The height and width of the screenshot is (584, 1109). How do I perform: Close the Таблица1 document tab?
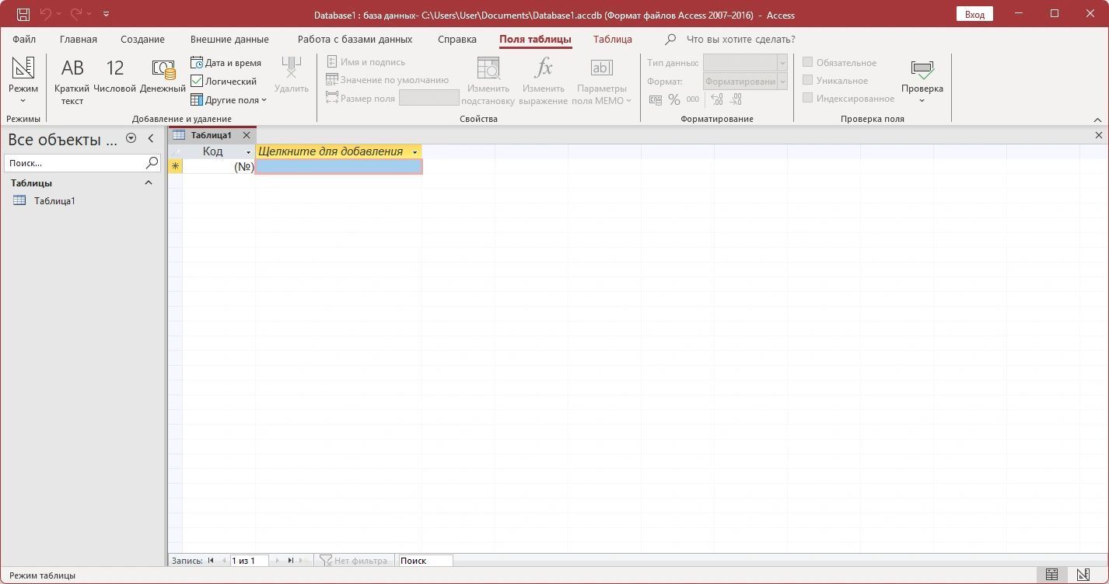tap(247, 135)
